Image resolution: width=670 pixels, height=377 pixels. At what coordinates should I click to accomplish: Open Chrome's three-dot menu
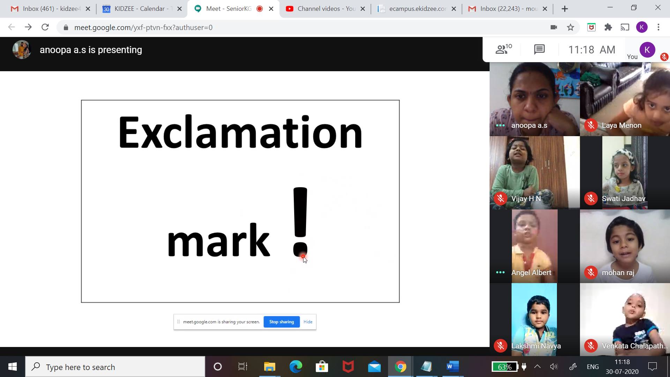pos(658,27)
